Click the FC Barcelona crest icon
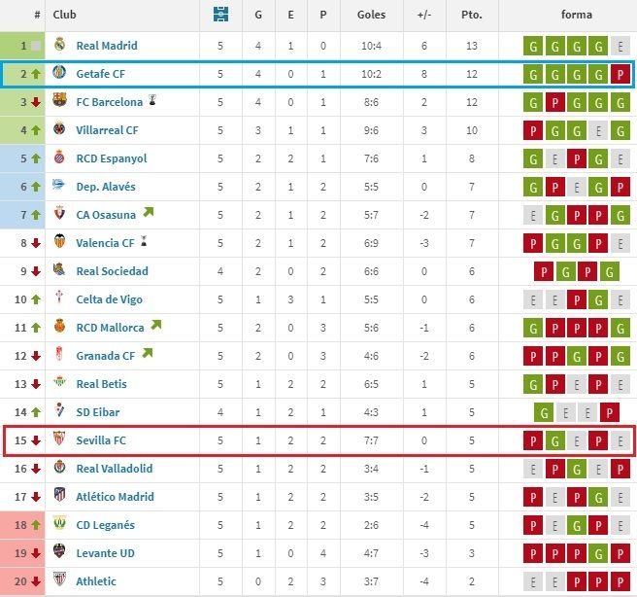The height and width of the screenshot is (597, 637). pos(59,101)
